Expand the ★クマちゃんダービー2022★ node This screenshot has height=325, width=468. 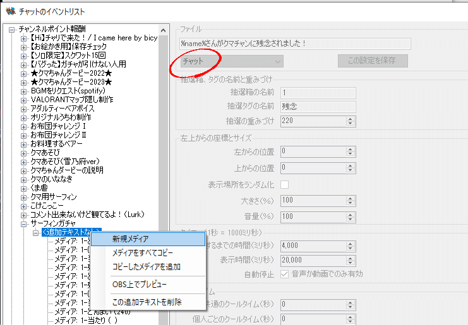click(23, 74)
